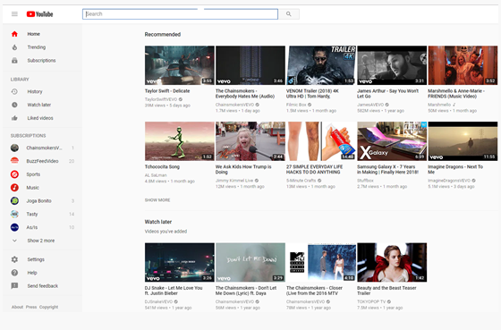Click the Press footer link
The image size is (501, 330).
[31, 307]
